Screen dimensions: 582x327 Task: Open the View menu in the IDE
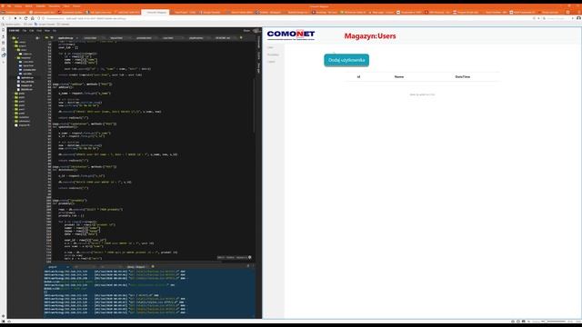pos(47,30)
